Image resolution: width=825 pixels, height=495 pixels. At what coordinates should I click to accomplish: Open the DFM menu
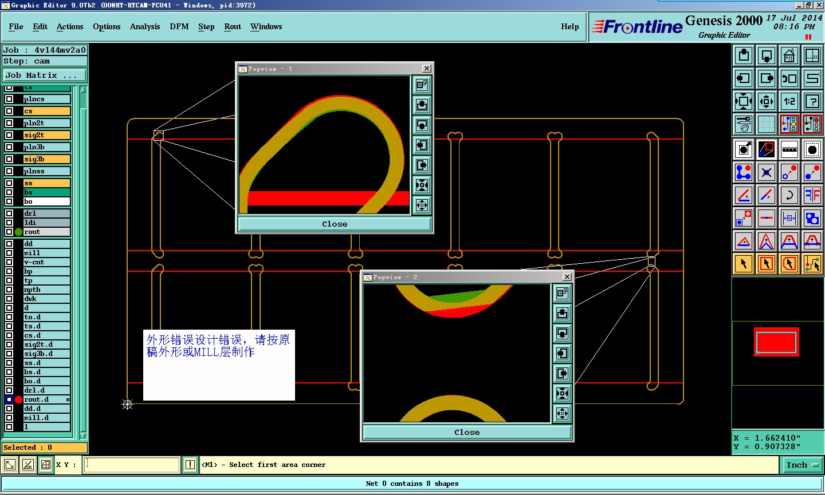[179, 26]
